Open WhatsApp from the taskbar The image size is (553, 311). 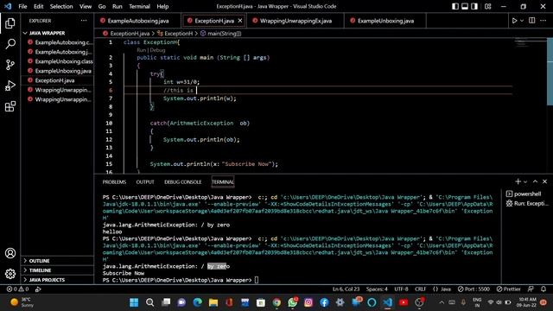292,302
